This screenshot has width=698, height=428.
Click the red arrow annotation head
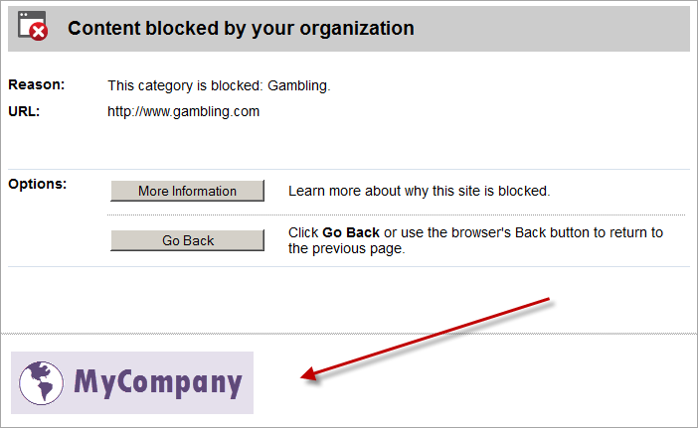coord(309,374)
